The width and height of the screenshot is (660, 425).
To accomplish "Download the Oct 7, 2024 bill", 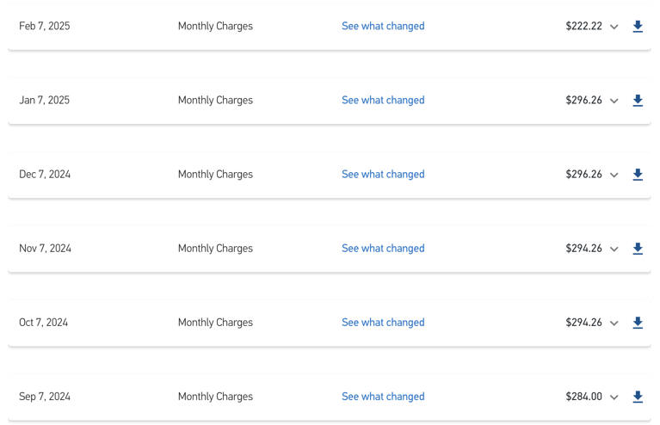I will point(638,323).
